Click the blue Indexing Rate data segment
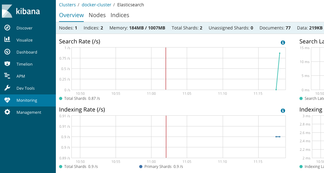 coord(278,137)
